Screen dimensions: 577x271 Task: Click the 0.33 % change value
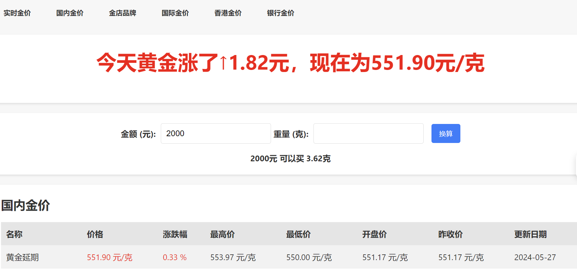tap(174, 257)
